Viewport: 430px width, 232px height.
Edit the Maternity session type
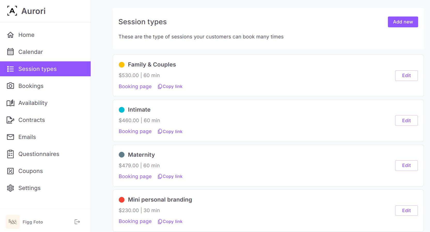(x=406, y=165)
